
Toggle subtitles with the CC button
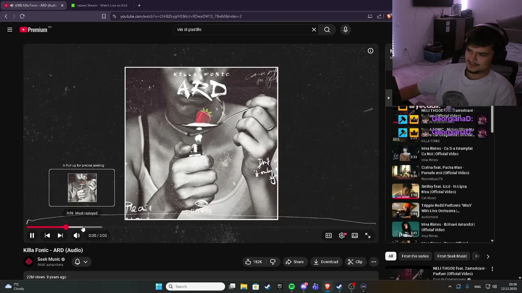pyautogui.click(x=329, y=235)
